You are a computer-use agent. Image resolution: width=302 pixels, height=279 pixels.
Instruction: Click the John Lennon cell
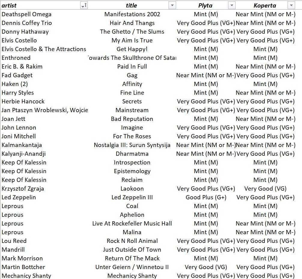(44, 127)
